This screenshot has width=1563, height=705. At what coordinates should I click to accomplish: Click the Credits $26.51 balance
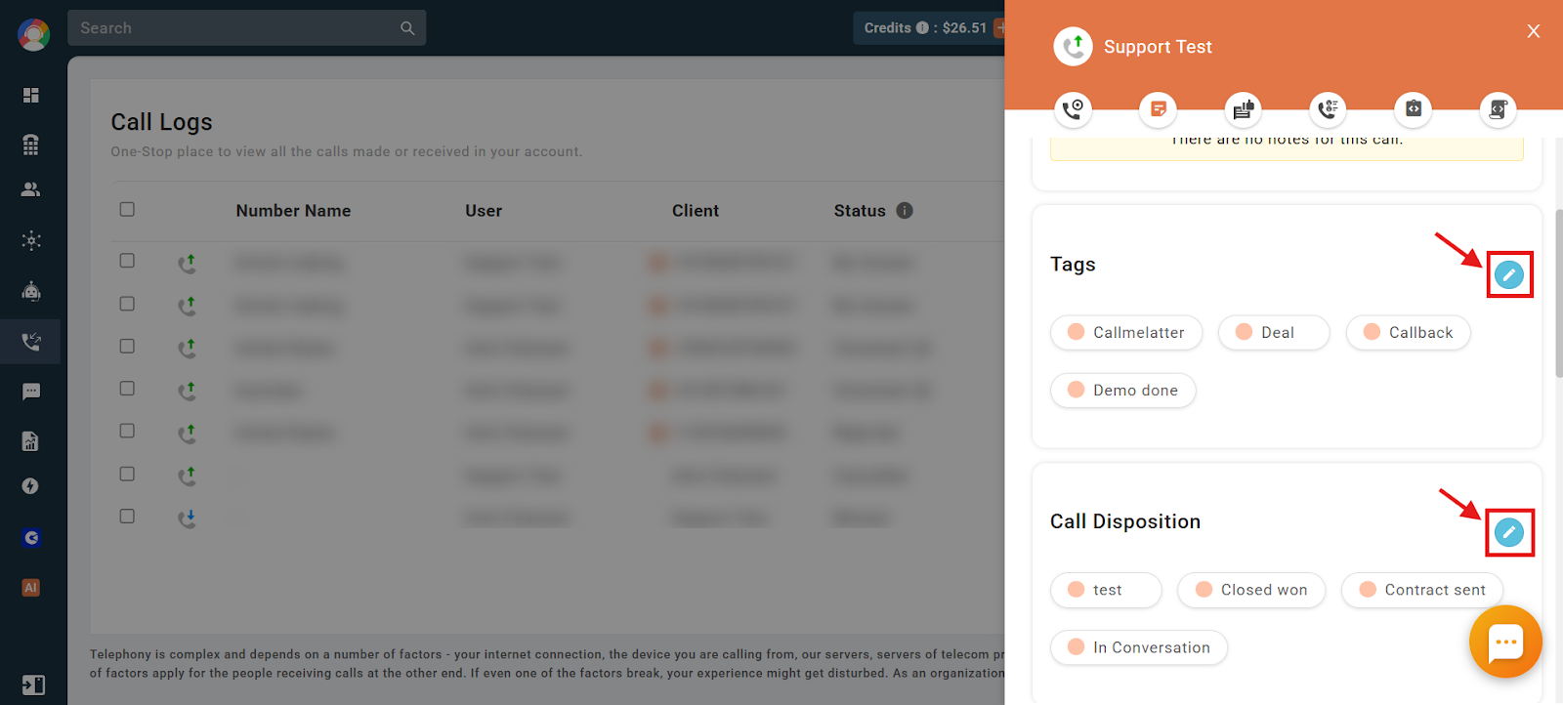pyautogui.click(x=925, y=28)
